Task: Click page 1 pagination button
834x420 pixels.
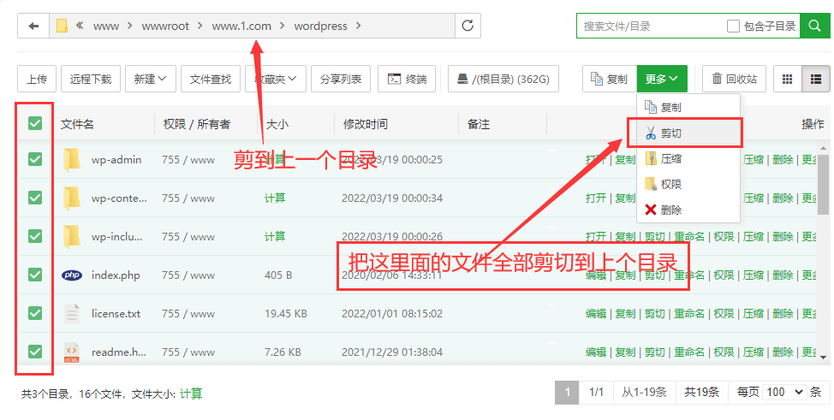Action: [567, 393]
